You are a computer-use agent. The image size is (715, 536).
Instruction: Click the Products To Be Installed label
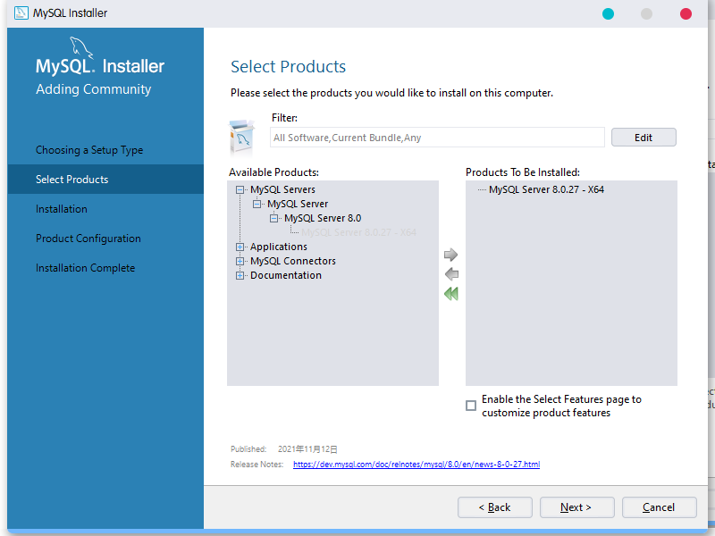[x=523, y=172]
